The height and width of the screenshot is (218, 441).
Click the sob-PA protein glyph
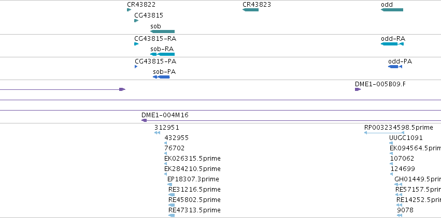[x=162, y=77]
